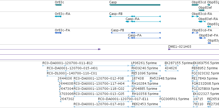Click the Gasp-RB transcript label
The image size is (219, 108).
coord(116,14)
